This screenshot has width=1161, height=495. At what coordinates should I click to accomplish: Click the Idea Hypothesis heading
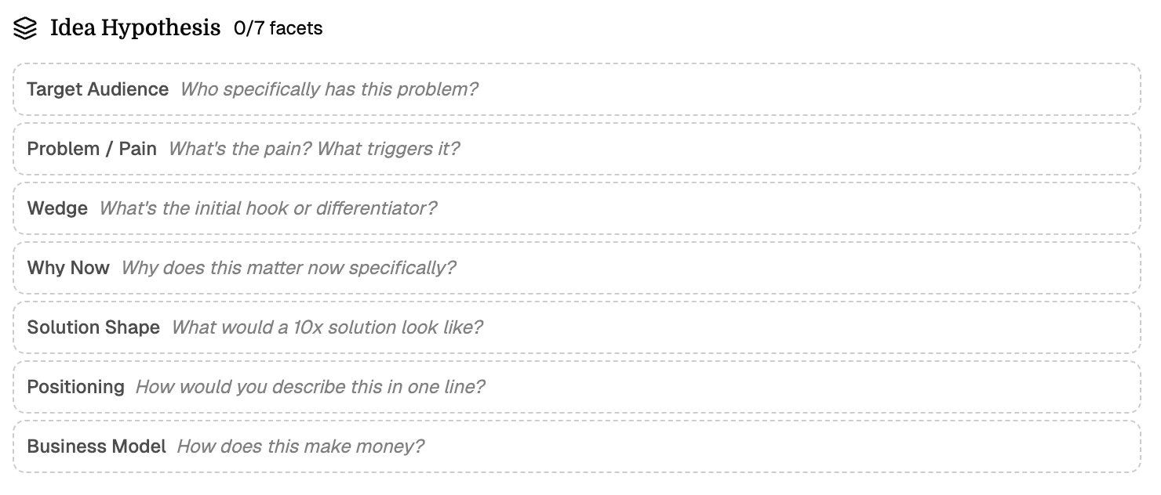(135, 27)
